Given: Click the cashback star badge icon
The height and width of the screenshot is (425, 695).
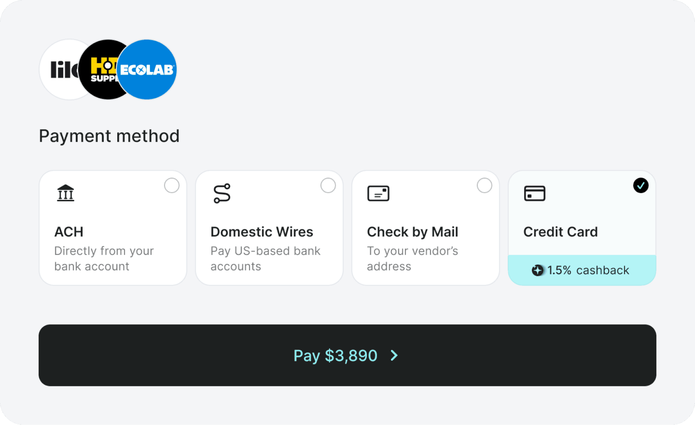Looking at the screenshot, I should point(537,270).
